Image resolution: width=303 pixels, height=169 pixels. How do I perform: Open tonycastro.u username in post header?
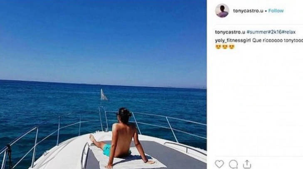click(x=248, y=11)
